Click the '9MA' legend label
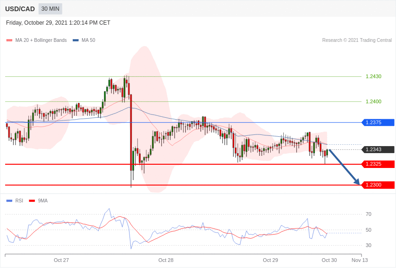 pyautogui.click(x=43, y=201)
